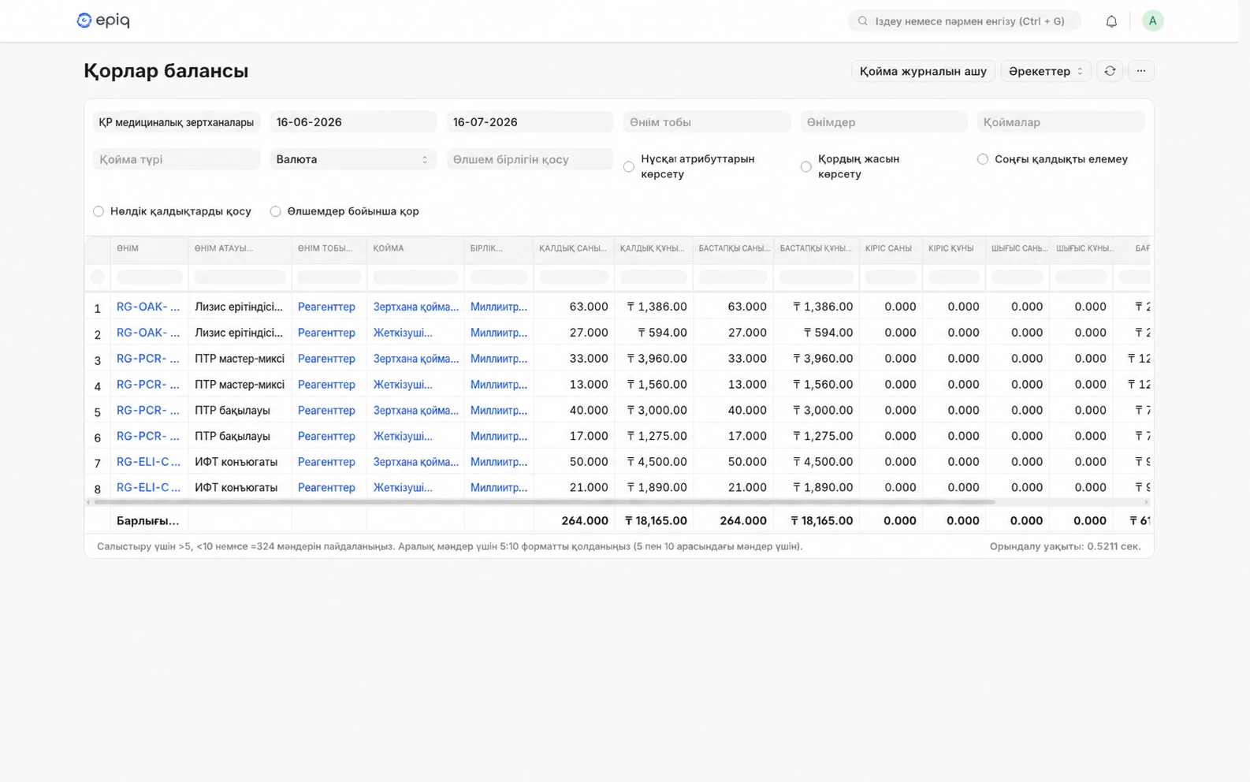Click the scrollbar right arrow
1250x782 pixels.
(x=1147, y=502)
